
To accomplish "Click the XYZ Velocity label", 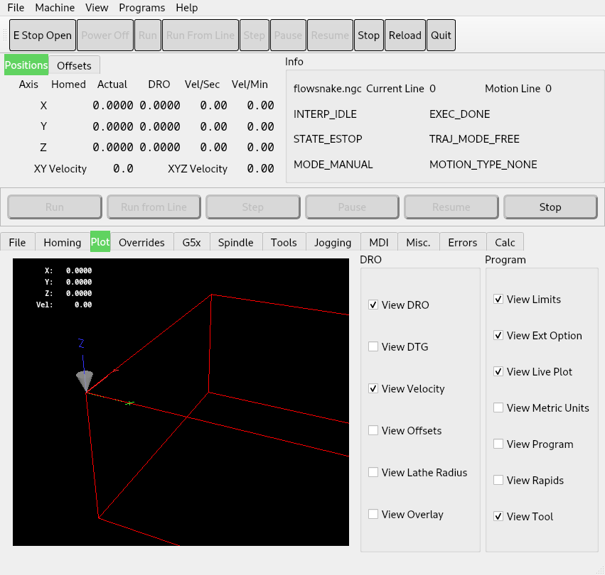I will (198, 169).
